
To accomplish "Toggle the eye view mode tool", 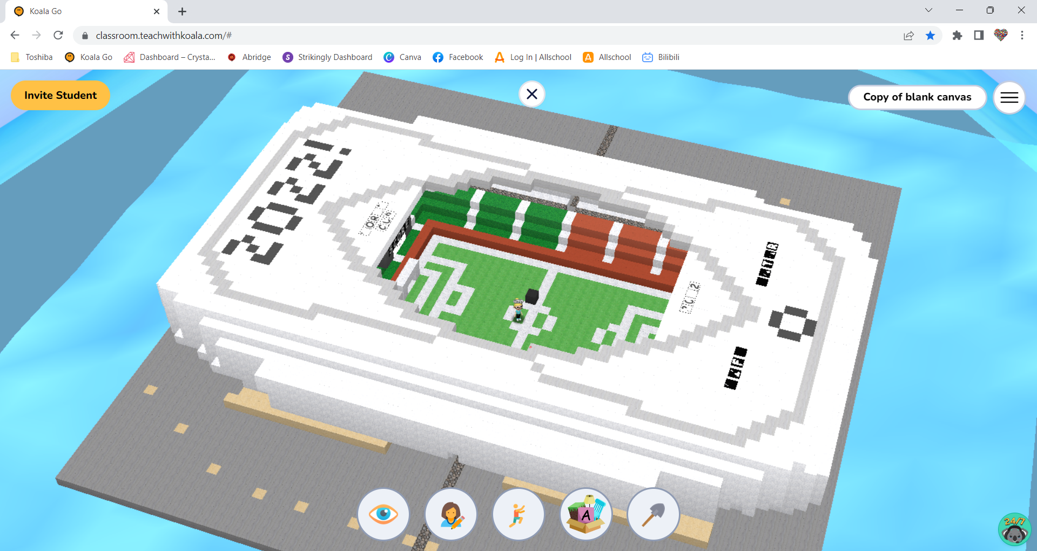I will click(x=383, y=514).
